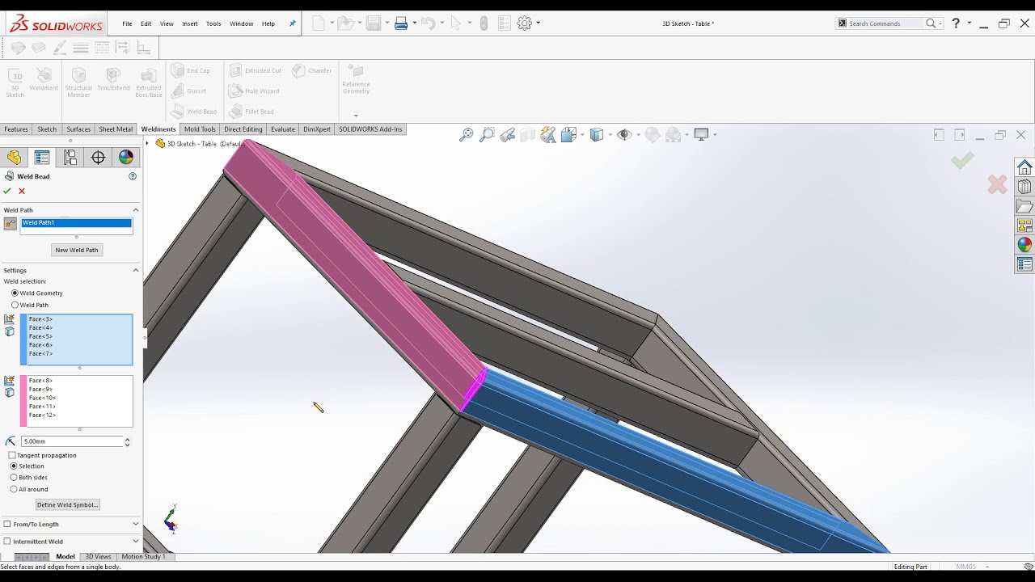Image resolution: width=1035 pixels, height=582 pixels.
Task: Select Weld Path radio button
Action: (15, 305)
